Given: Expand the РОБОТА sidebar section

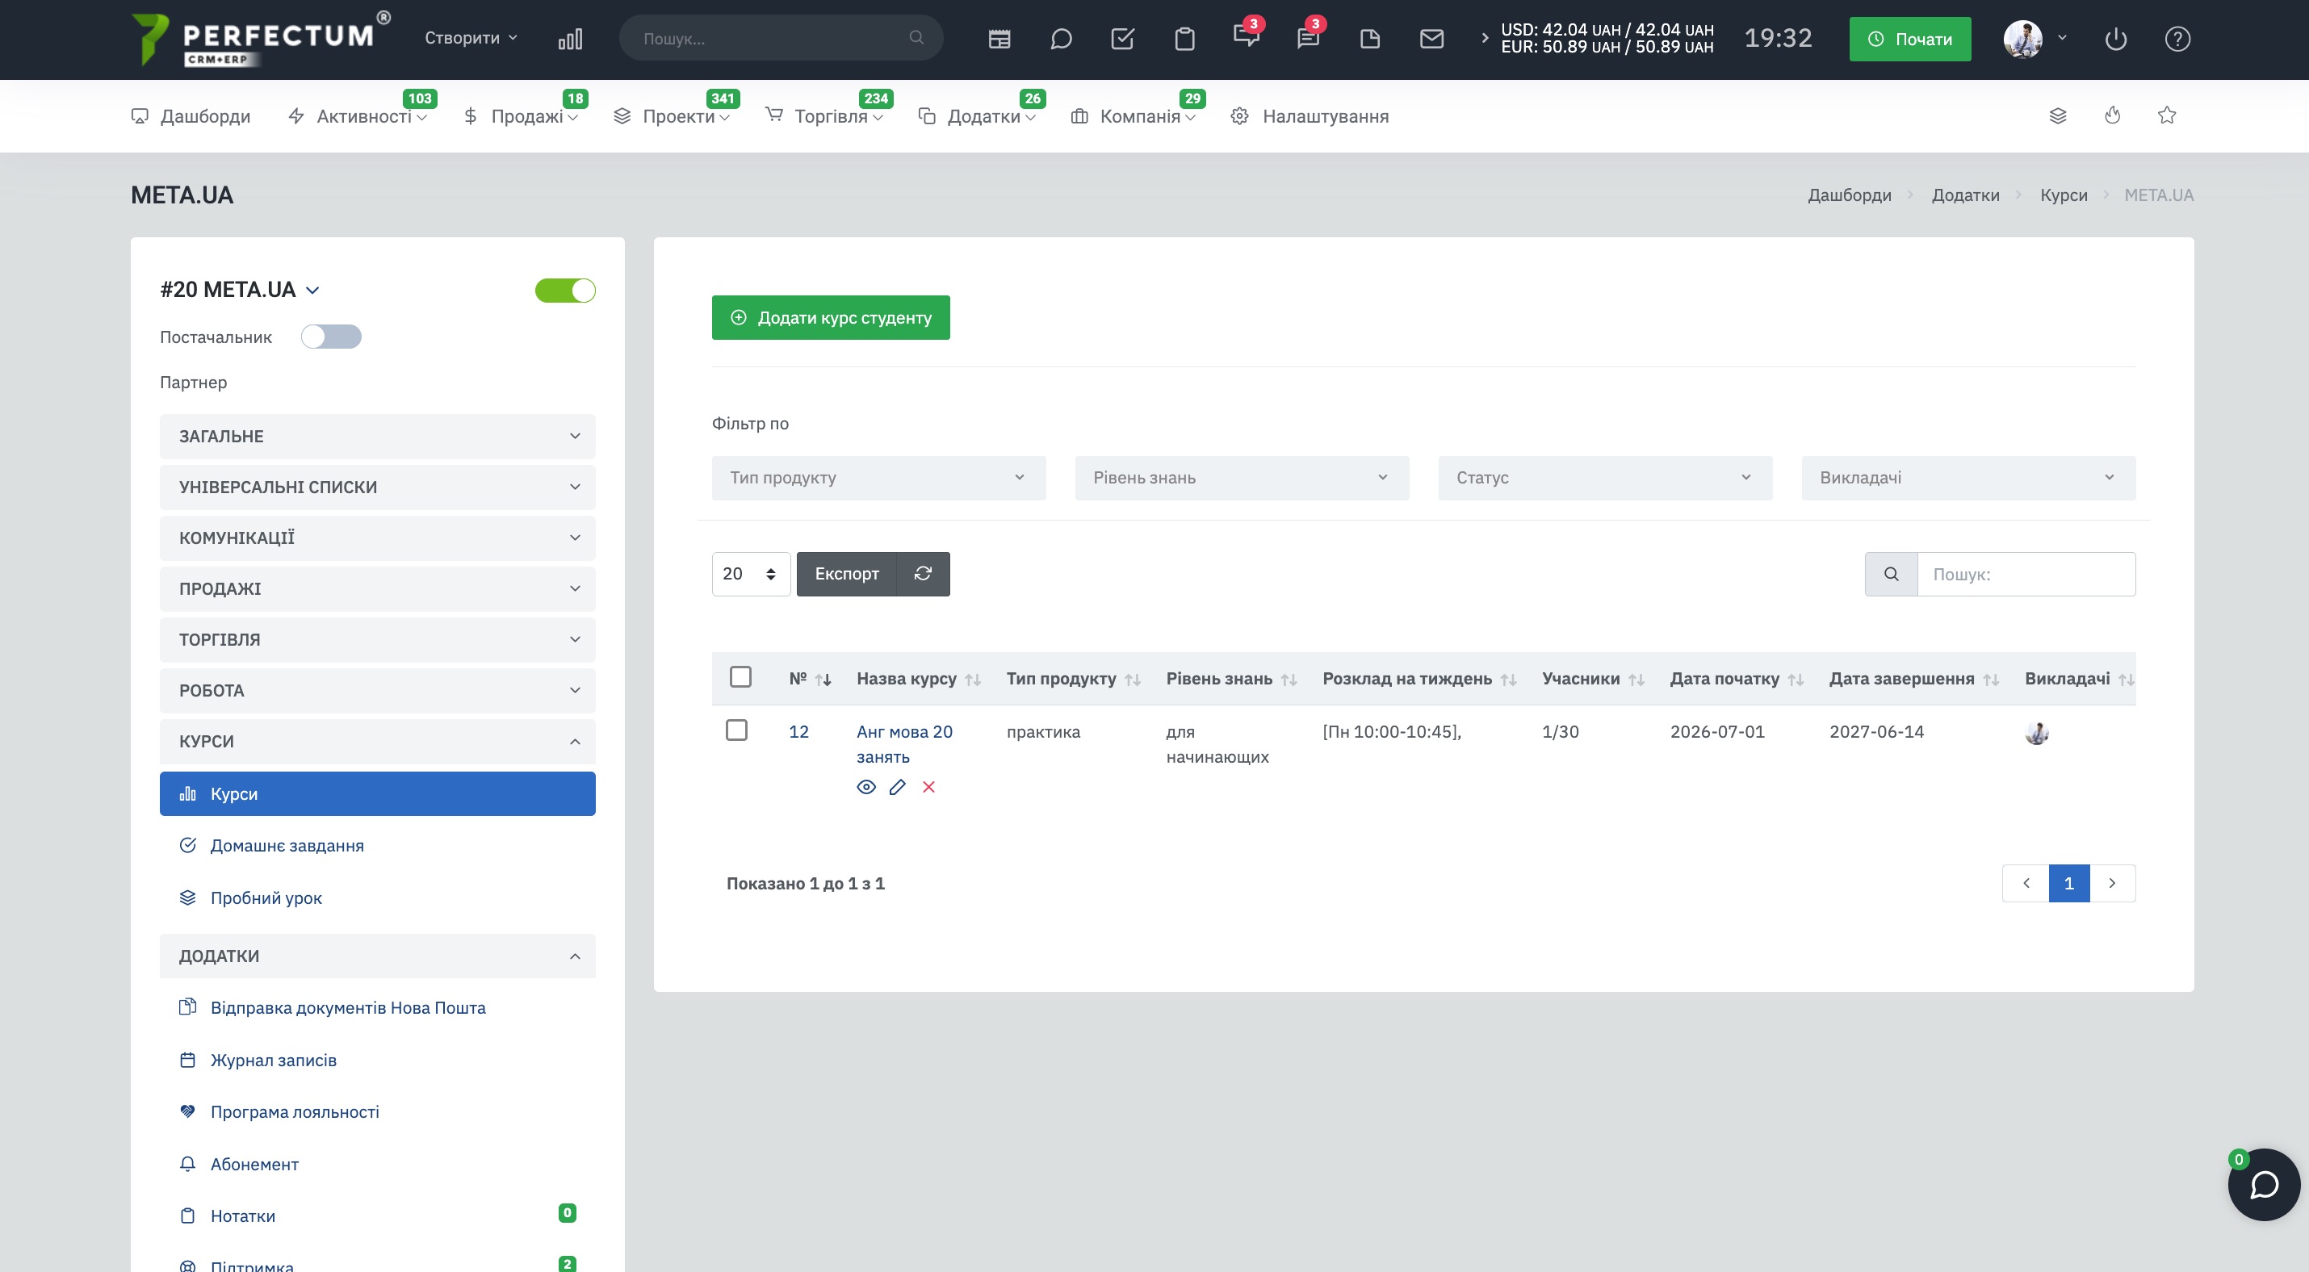Looking at the screenshot, I should point(377,691).
